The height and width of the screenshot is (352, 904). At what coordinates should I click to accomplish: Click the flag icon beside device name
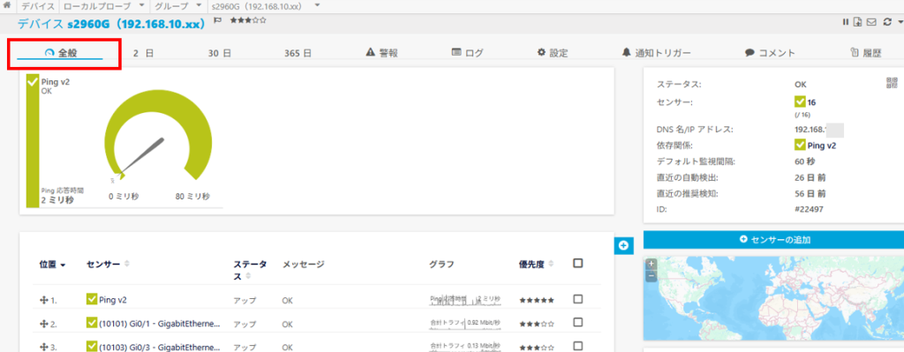pyautogui.click(x=218, y=21)
